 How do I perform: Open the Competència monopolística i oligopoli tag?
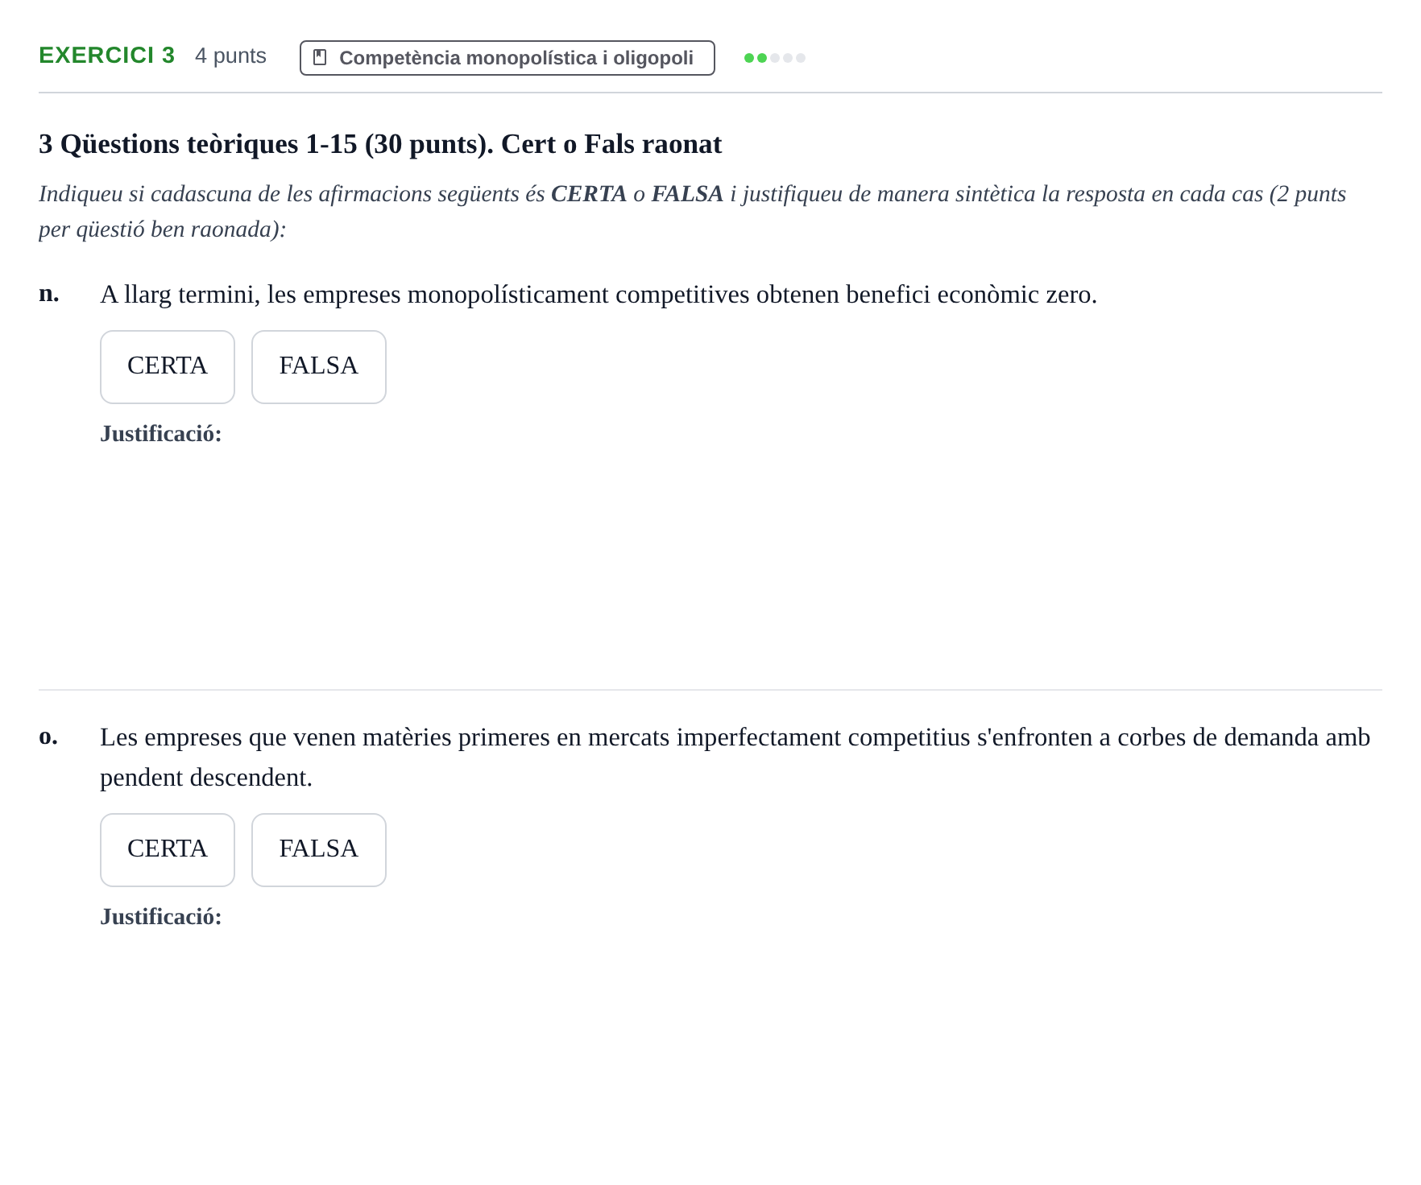coord(507,58)
